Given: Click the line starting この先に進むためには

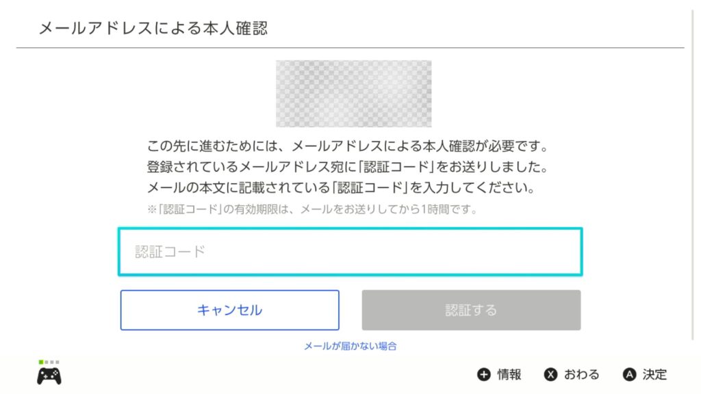Looking at the screenshot, I should pos(348,146).
